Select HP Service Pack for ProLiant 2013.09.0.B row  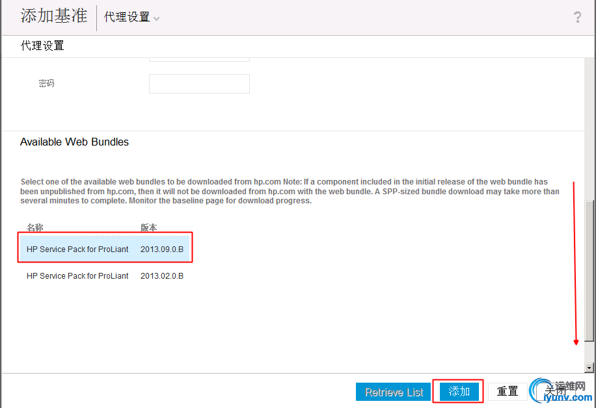point(105,249)
